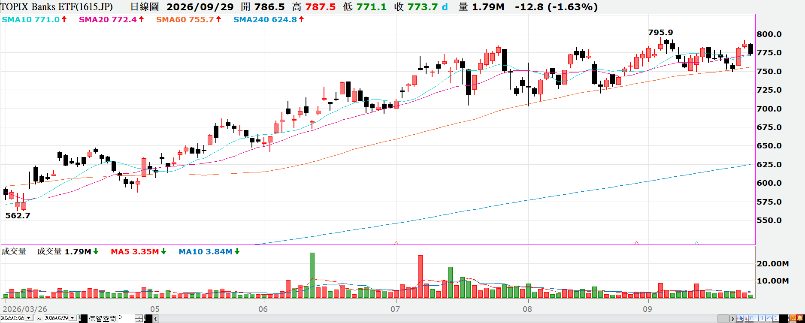Increase the 保留空間 value with up arrow
Screen dimensions: 805x323
[x=139, y=317]
